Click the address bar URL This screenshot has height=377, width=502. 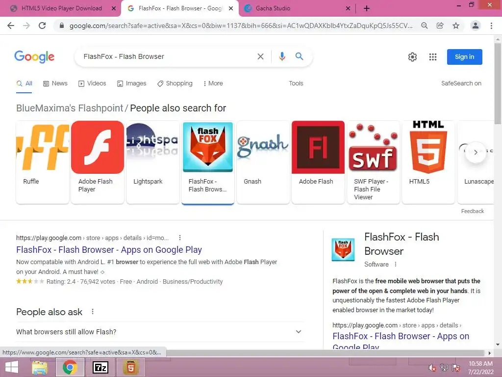[241, 26]
